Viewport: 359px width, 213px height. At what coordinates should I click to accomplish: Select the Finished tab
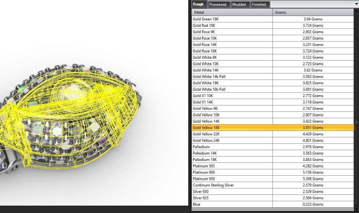tap(259, 4)
